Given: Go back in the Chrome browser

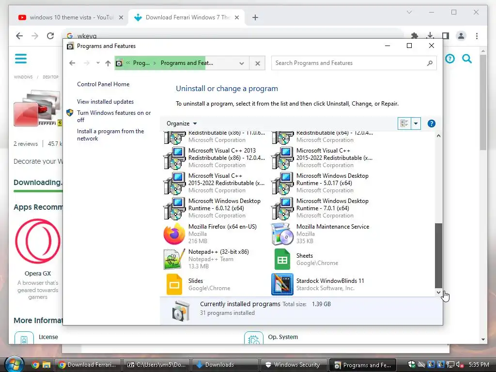Looking at the screenshot, I should [19, 36].
